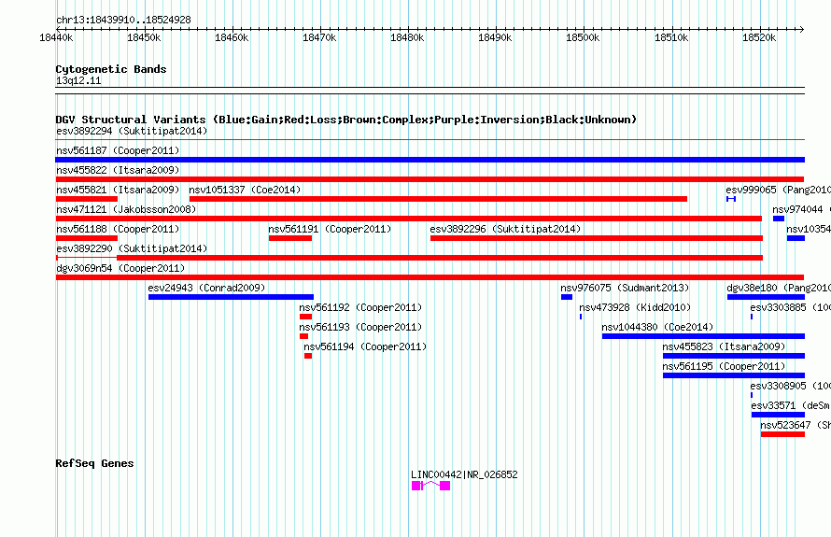Open the dgv3069n54 (Cooper2011) label

pos(120,268)
